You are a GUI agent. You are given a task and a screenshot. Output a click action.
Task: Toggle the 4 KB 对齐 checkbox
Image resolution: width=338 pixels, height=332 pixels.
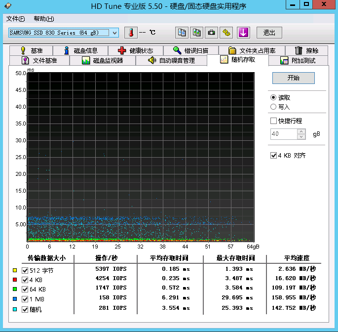pos(273,155)
